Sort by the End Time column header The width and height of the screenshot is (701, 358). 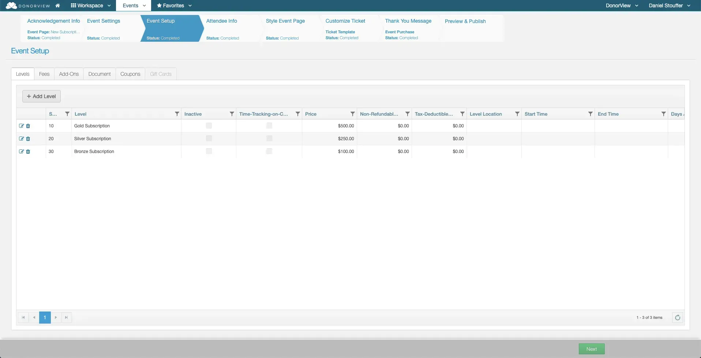608,114
